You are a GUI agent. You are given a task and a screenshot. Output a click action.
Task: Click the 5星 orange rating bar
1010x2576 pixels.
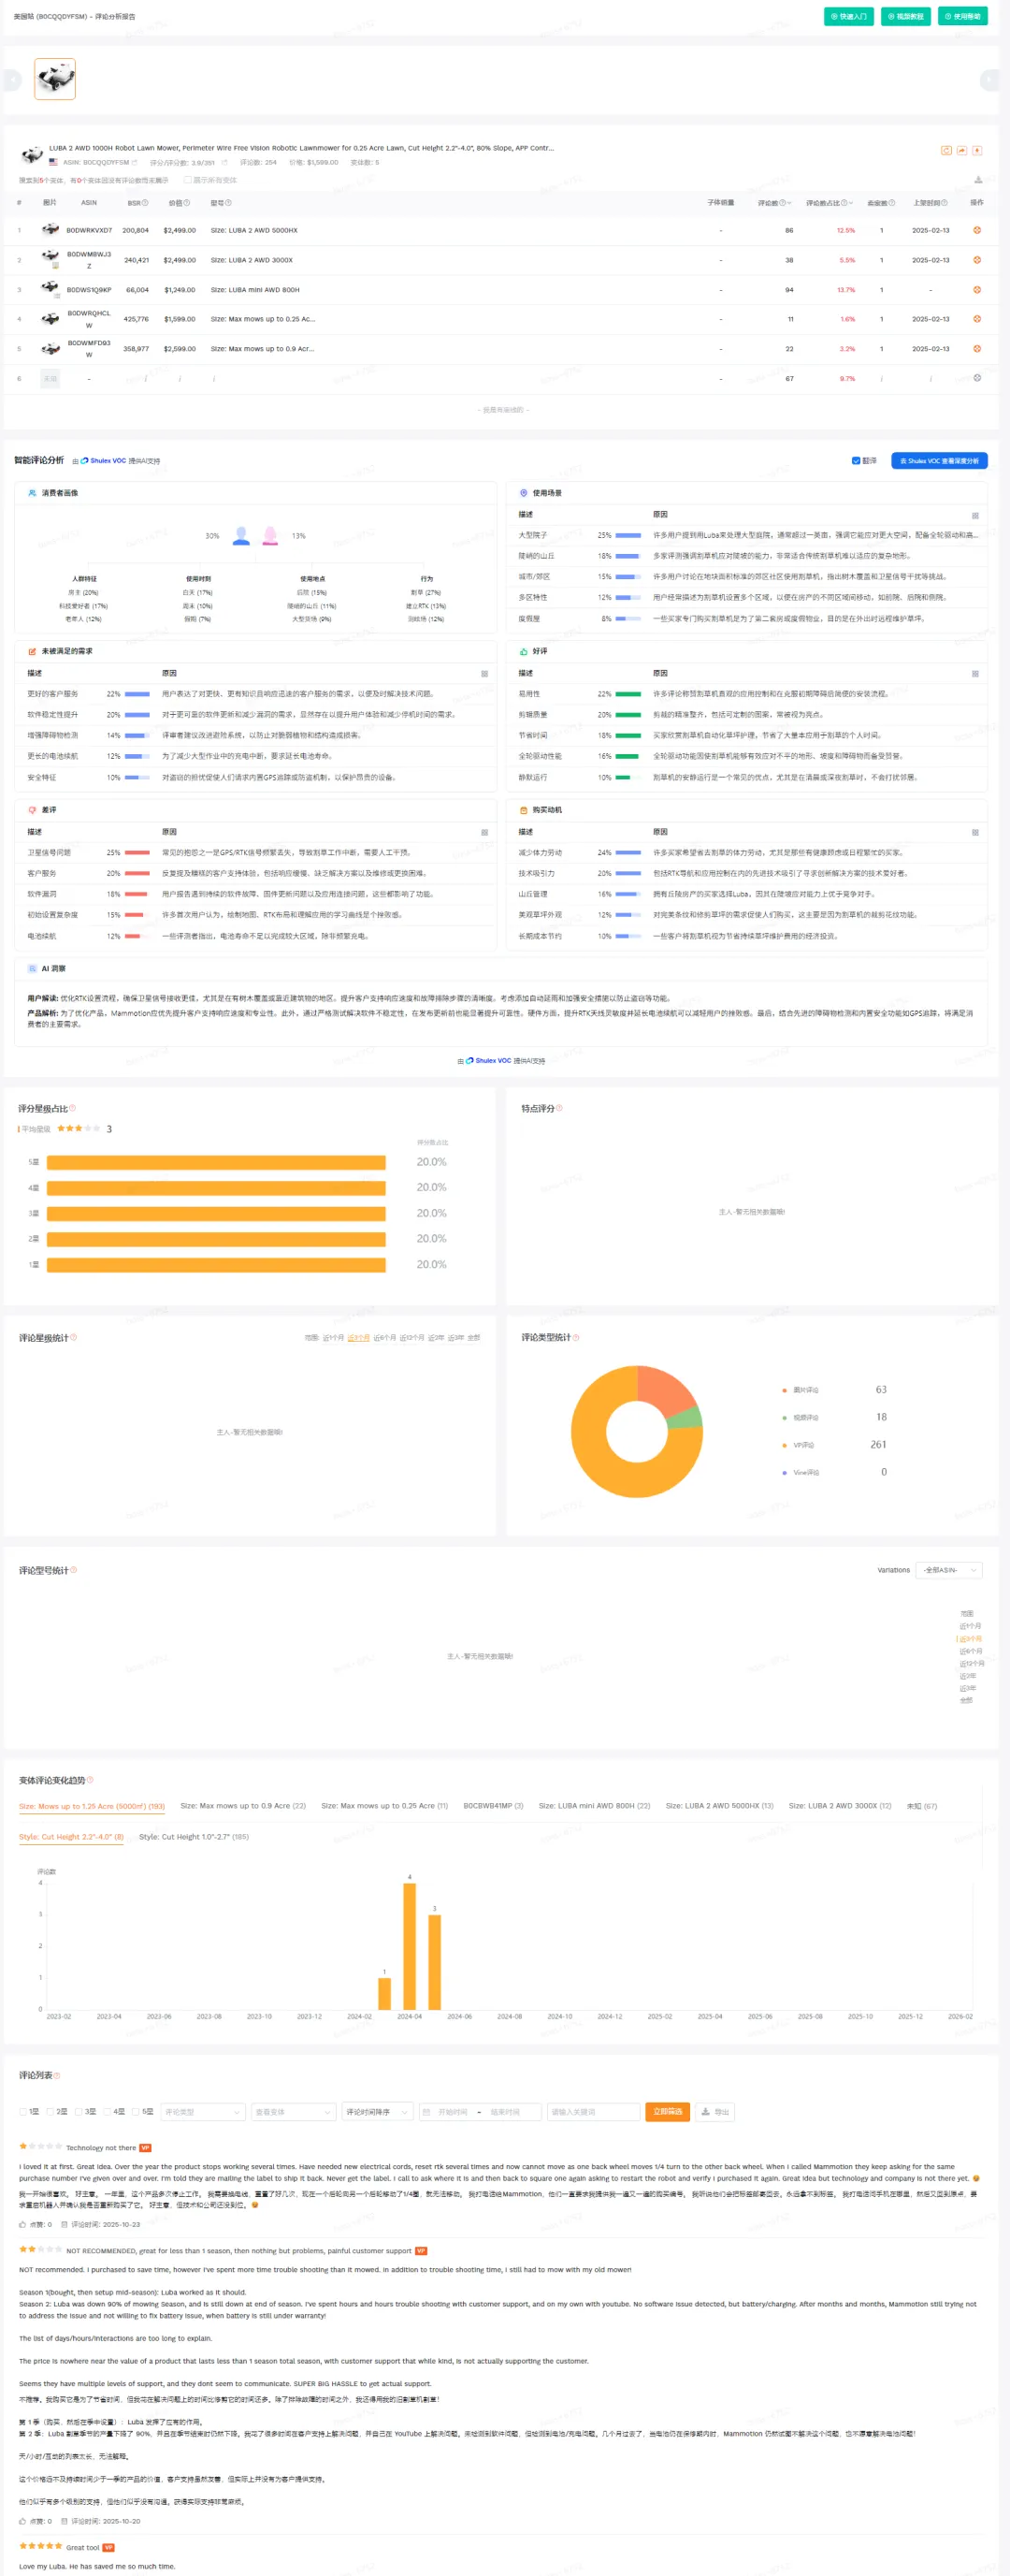(216, 1162)
